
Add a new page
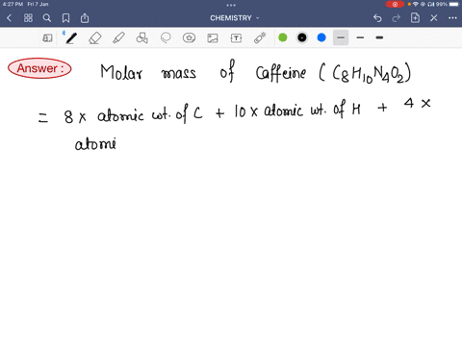click(x=415, y=18)
